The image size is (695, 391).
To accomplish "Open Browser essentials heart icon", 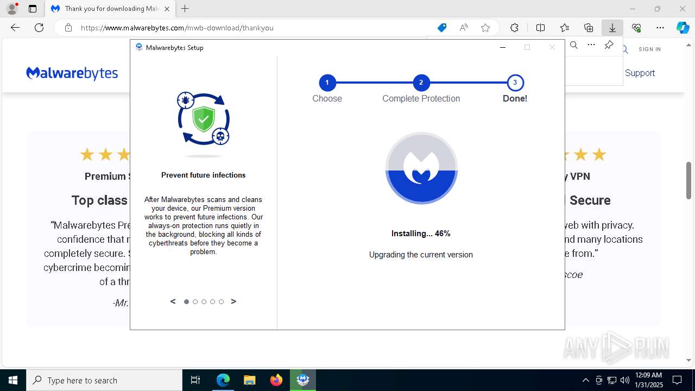I will [x=636, y=28].
